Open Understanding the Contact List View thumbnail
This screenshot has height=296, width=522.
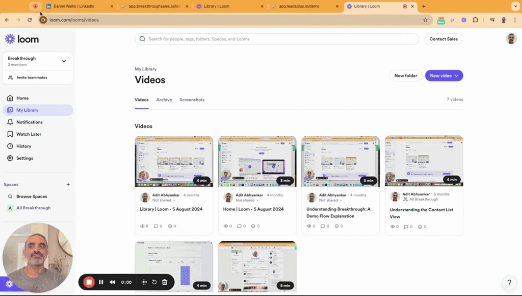click(x=424, y=161)
